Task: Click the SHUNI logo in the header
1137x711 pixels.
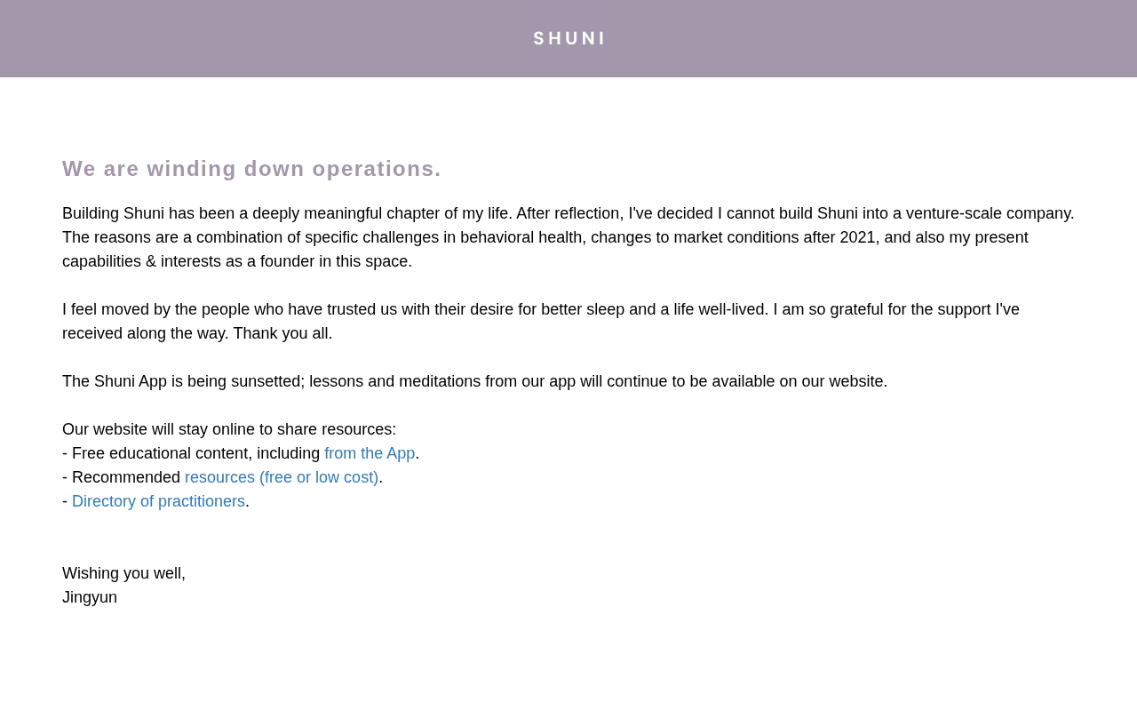Action: point(568,38)
